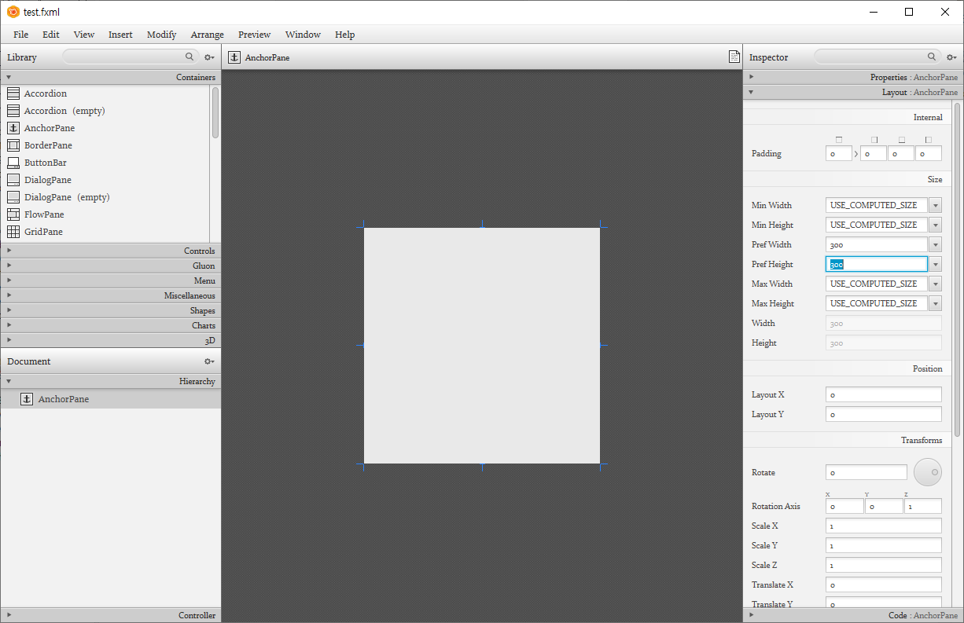Image resolution: width=964 pixels, height=623 pixels.
Task: Open Min Height dropdown arrow
Action: [x=935, y=225]
